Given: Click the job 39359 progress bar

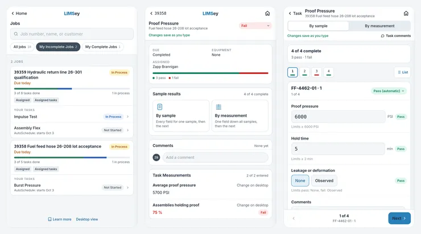Looking at the screenshot, I should tap(72, 88).
